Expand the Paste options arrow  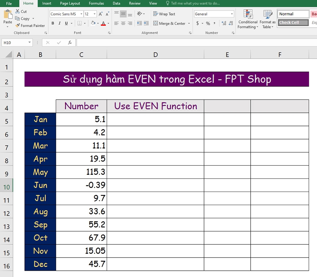click(8, 27)
